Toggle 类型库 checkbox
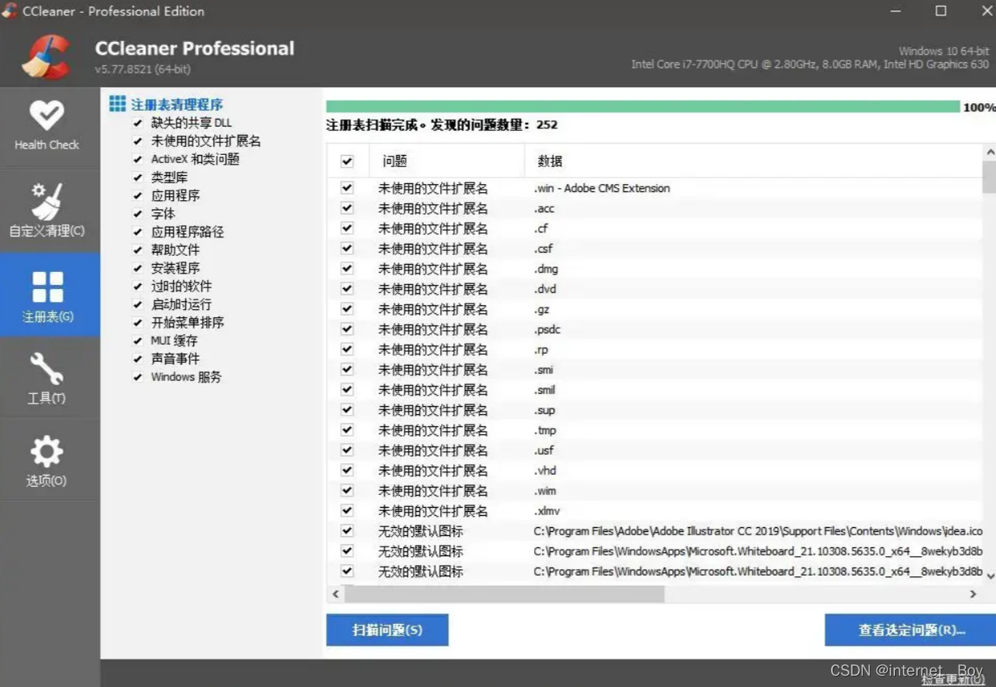 pos(138,178)
